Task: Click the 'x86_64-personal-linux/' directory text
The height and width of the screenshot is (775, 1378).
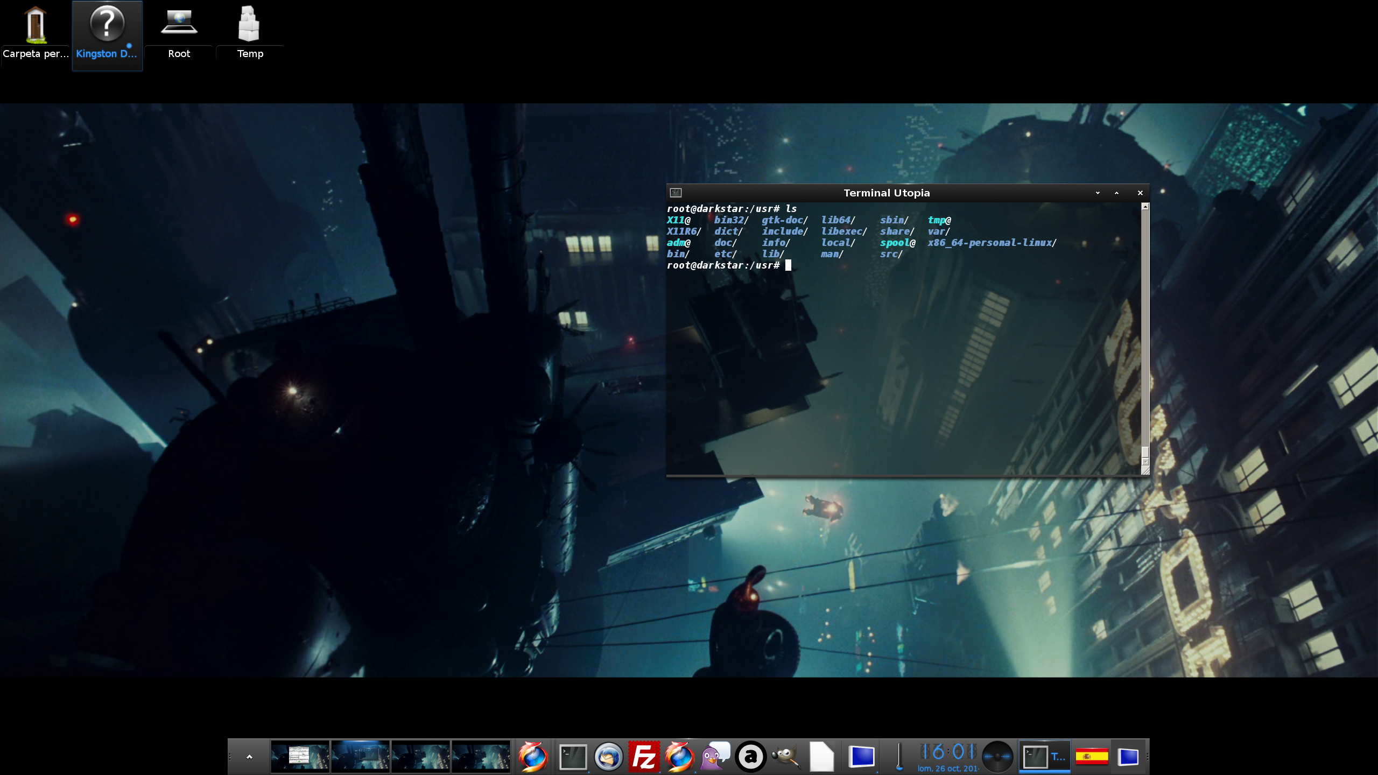Action: (992, 243)
